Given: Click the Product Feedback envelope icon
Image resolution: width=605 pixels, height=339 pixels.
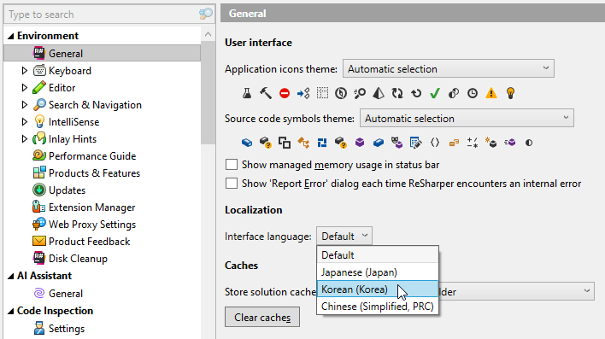Looking at the screenshot, I should pos(39,241).
